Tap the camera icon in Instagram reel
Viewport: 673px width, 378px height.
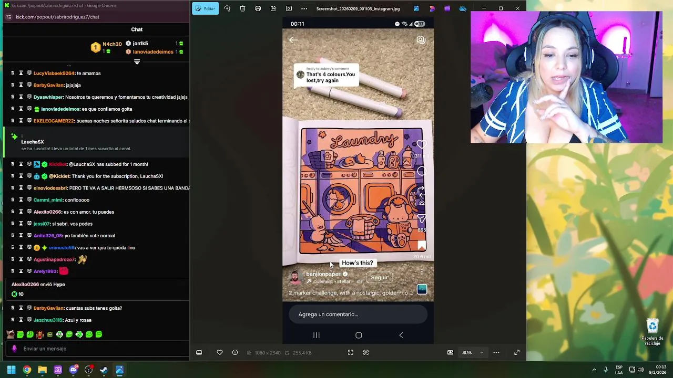pos(421,40)
